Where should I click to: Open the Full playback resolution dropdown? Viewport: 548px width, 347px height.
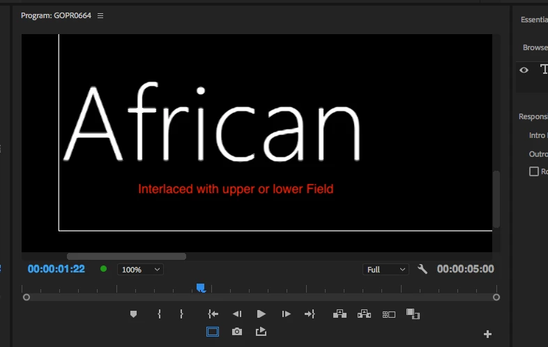pos(386,270)
